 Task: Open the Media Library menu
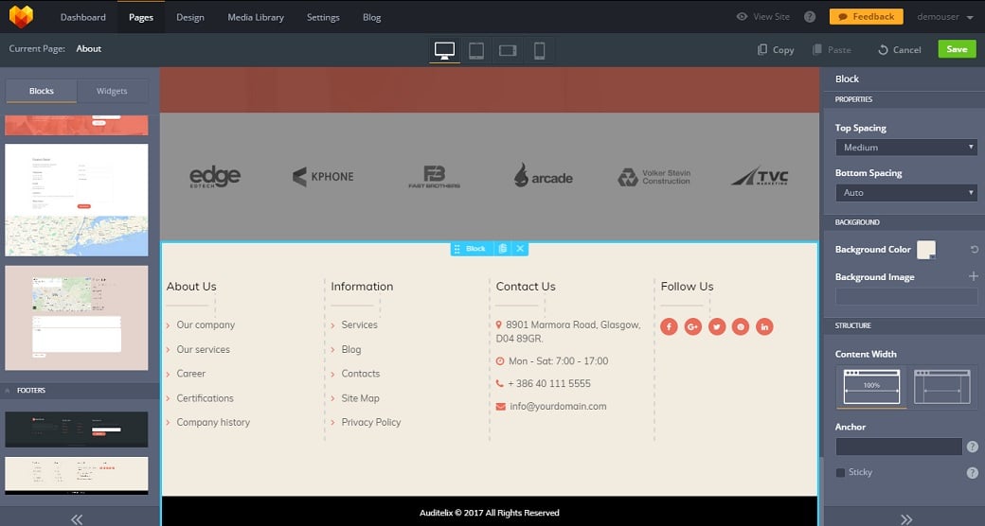click(256, 17)
